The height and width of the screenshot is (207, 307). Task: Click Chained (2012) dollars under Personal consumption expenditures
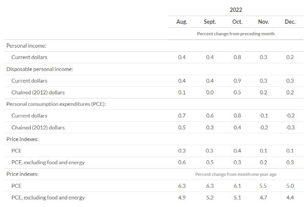coord(38,127)
